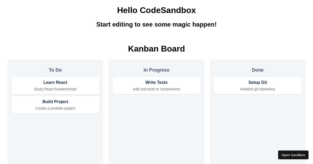Screen dimensions: 313x164
Task: Click the Add unit tests to components text
Action: [x=156, y=89]
